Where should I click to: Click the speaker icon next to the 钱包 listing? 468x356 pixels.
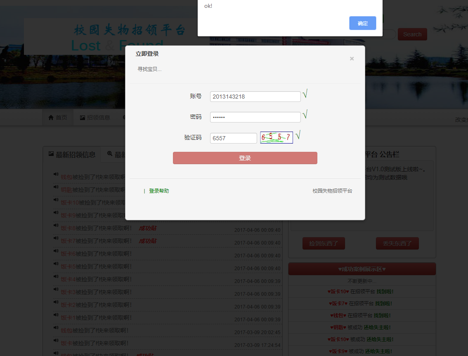click(56, 174)
